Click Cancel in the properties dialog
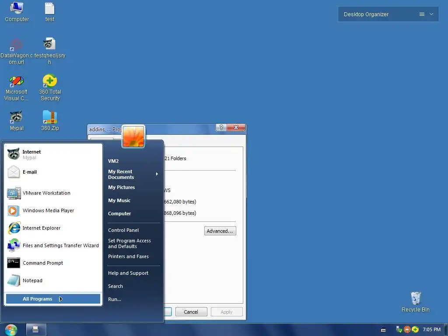Viewport: 448px width, 336px height. (191, 312)
